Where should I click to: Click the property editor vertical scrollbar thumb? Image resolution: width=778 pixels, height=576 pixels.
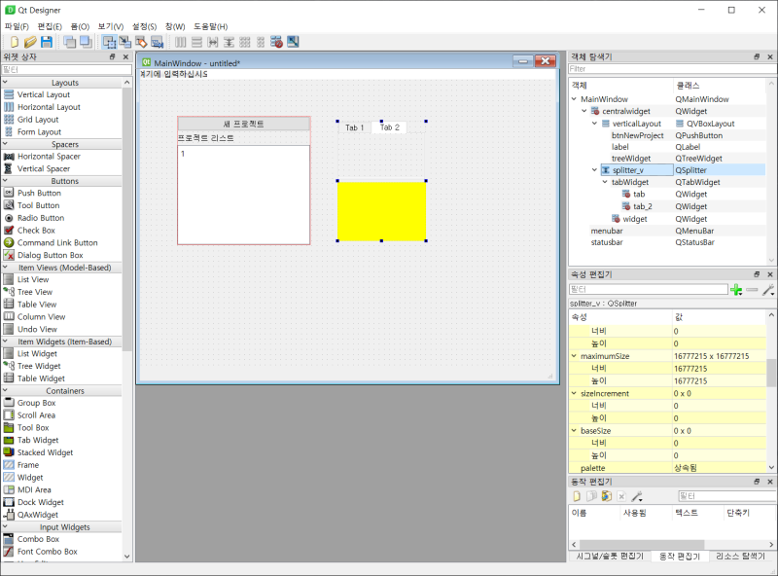771,373
